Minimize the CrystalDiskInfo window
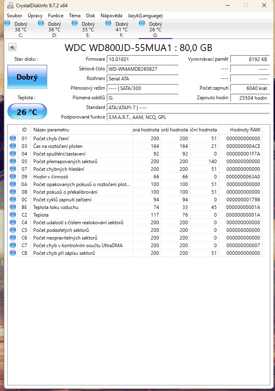 227,5
